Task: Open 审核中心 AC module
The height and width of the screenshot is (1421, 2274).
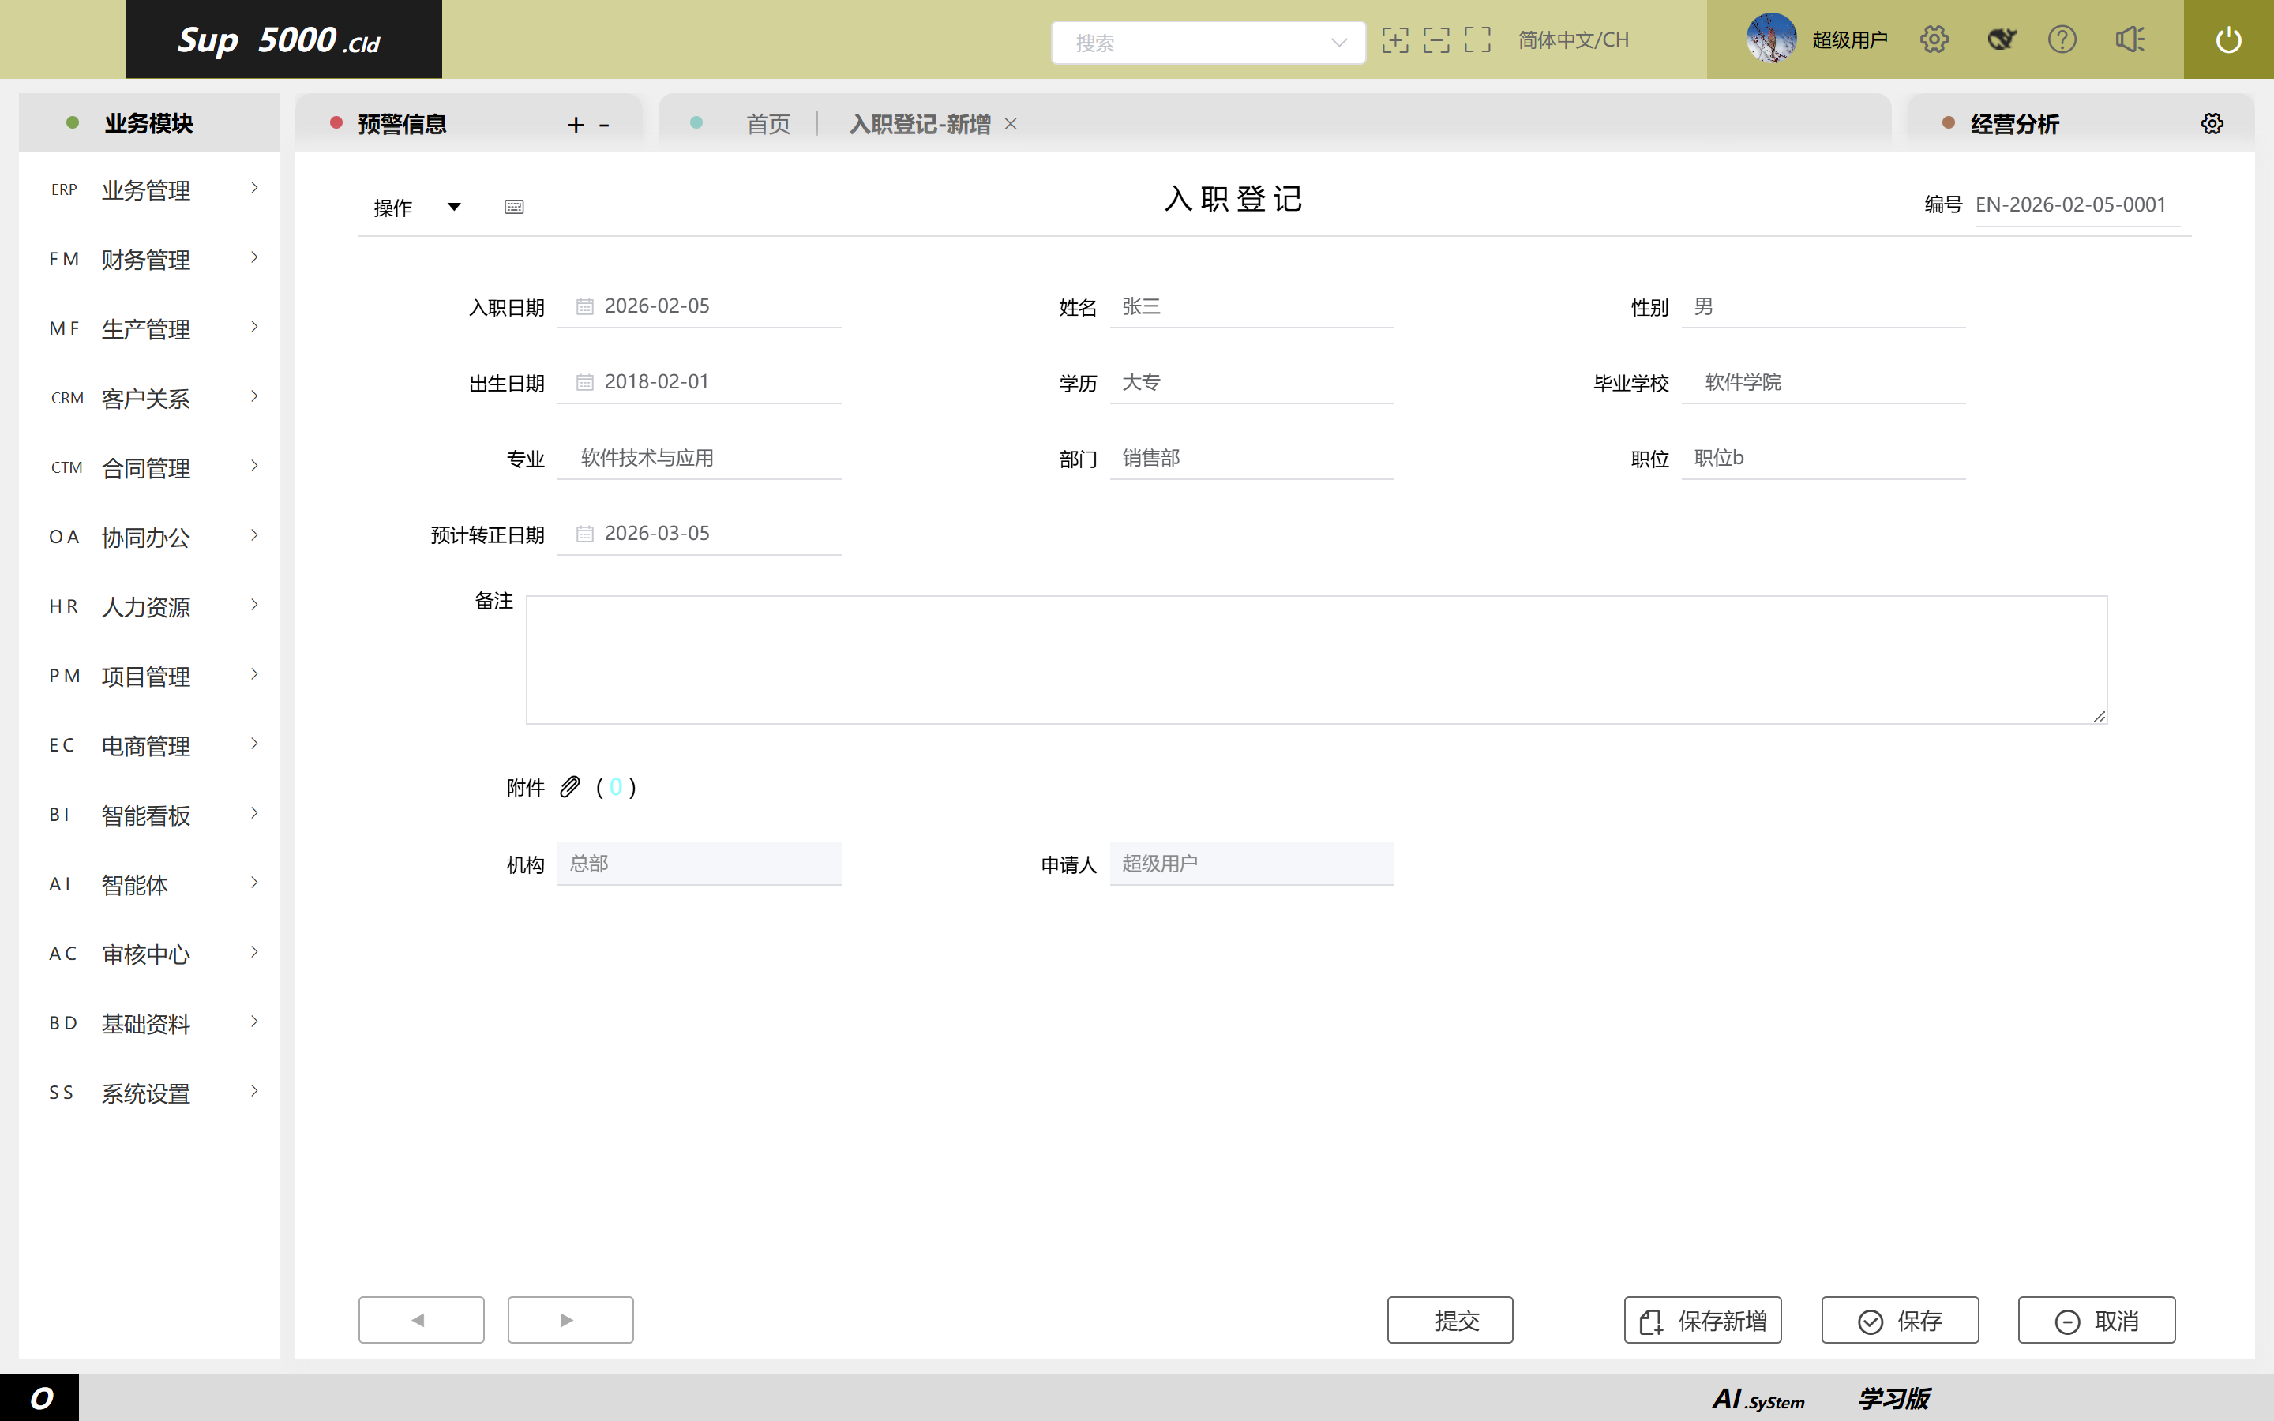Action: click(x=149, y=955)
